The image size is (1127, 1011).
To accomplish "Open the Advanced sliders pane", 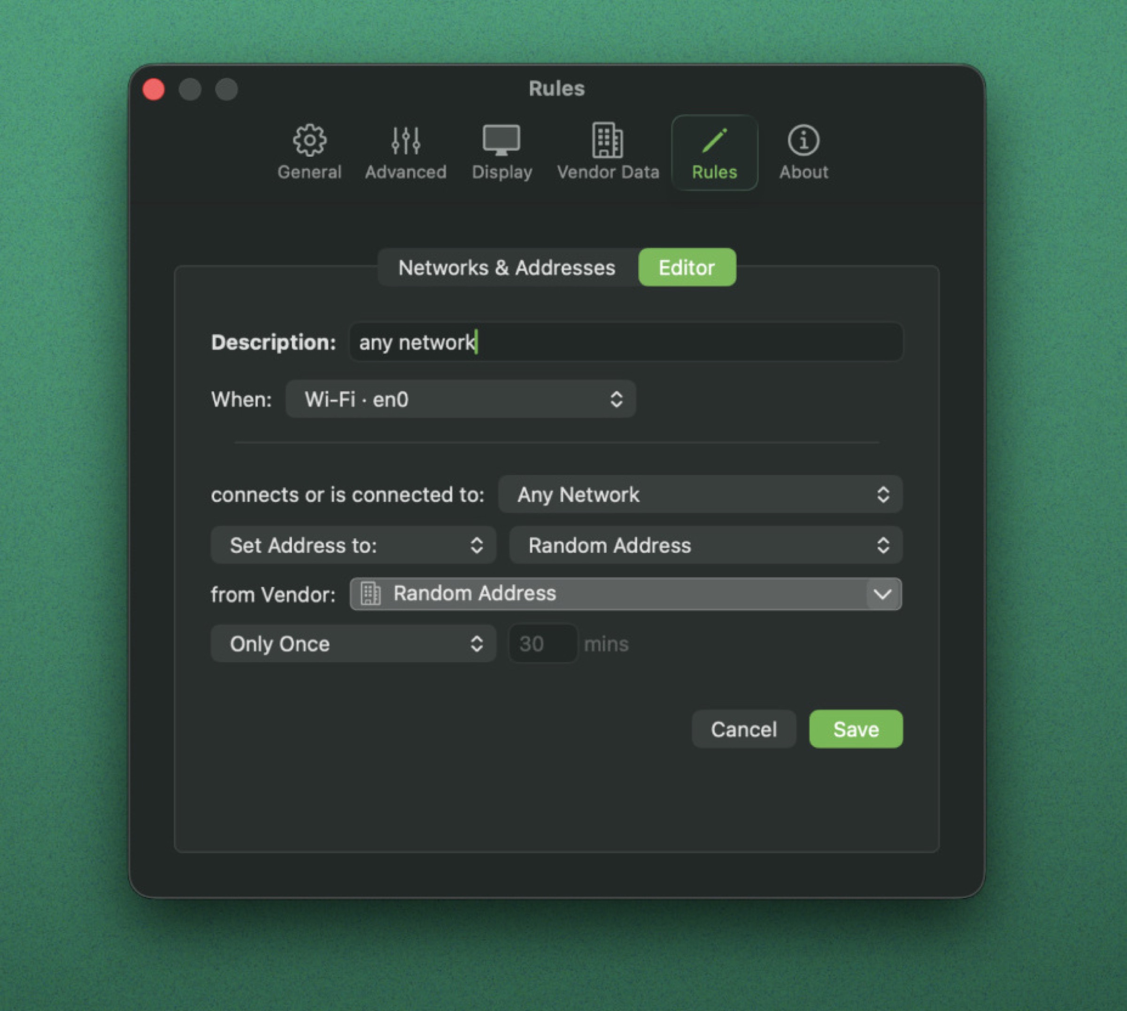I will pyautogui.click(x=406, y=152).
